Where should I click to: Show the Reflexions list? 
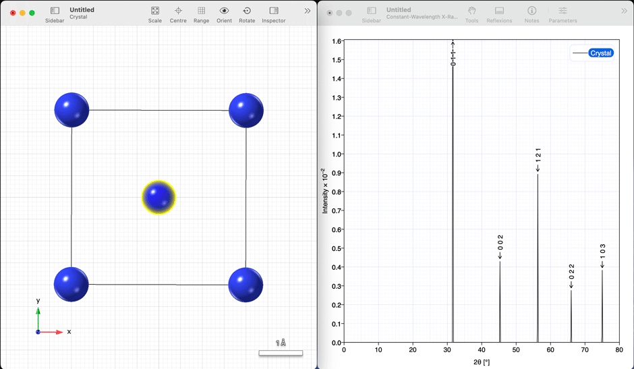tap(499, 11)
